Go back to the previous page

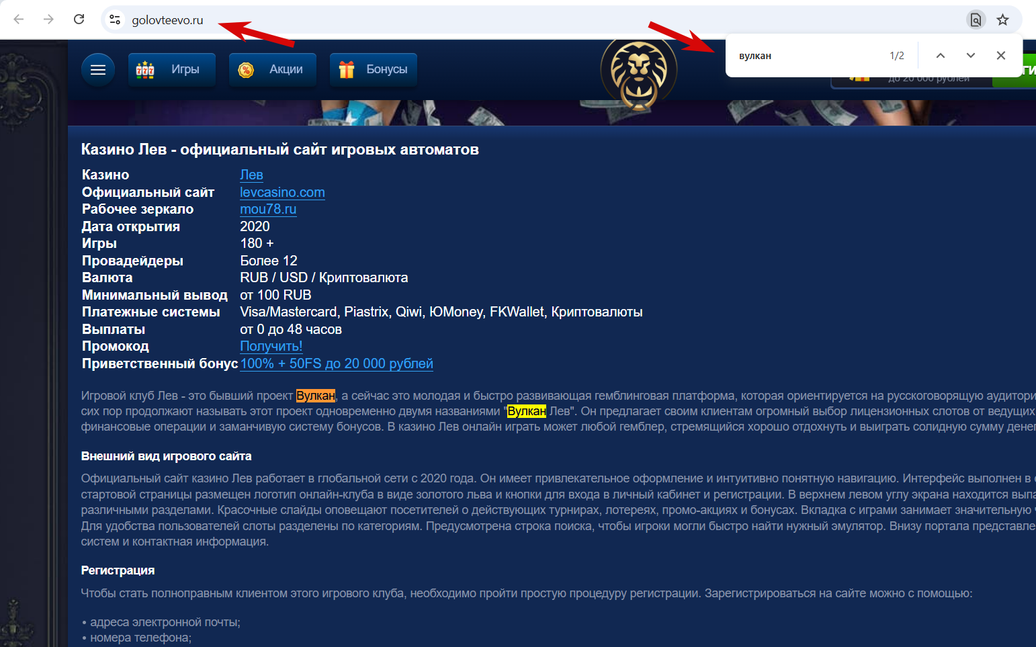(x=19, y=19)
